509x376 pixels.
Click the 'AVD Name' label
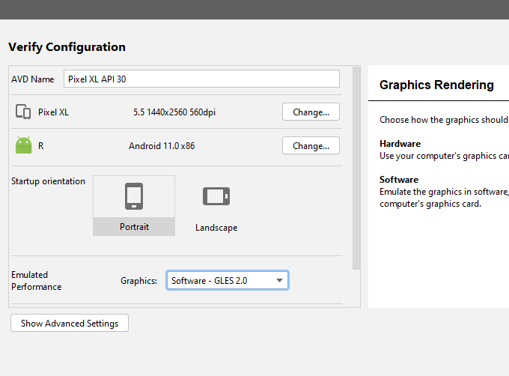(x=33, y=79)
